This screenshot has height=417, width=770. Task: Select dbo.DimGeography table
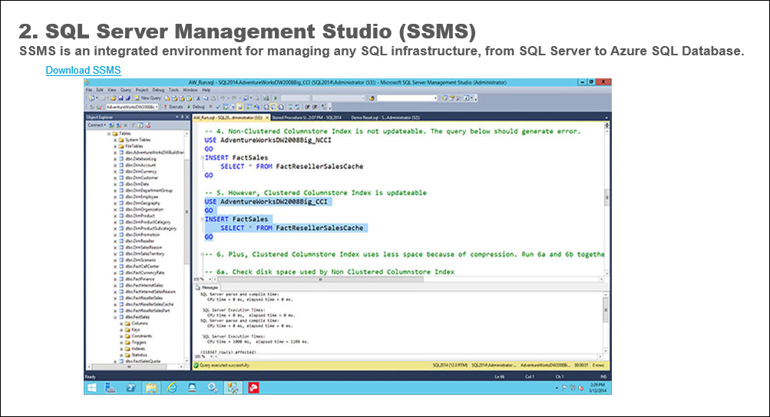[x=143, y=204]
